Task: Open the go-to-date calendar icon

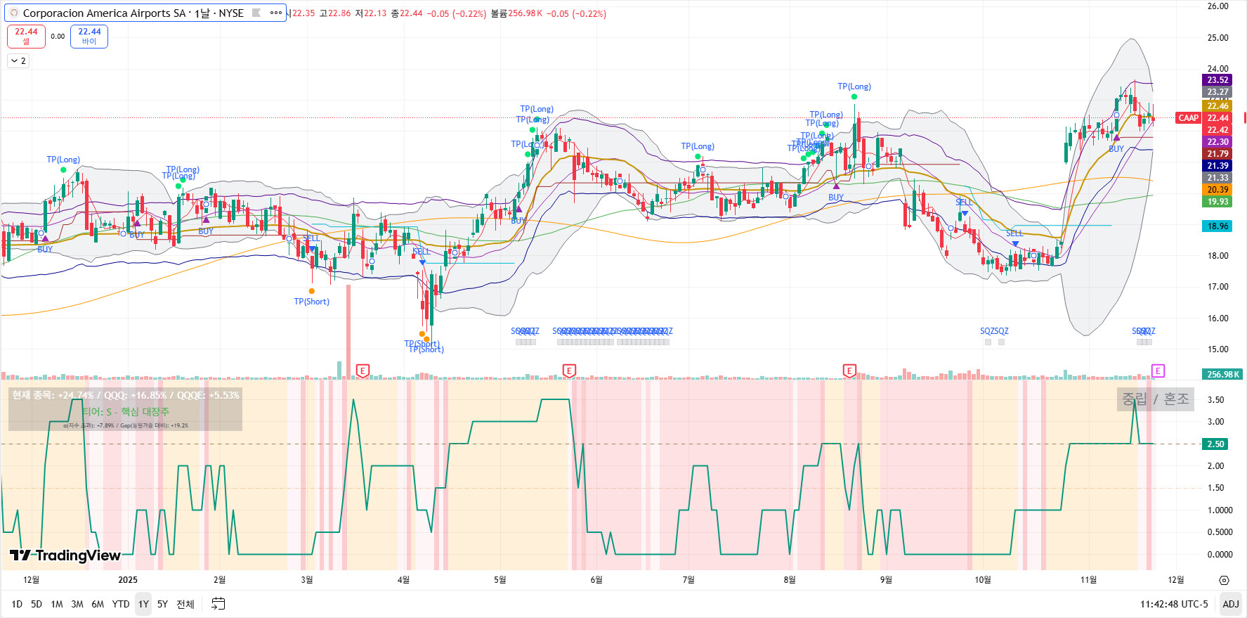Action: pyautogui.click(x=218, y=604)
